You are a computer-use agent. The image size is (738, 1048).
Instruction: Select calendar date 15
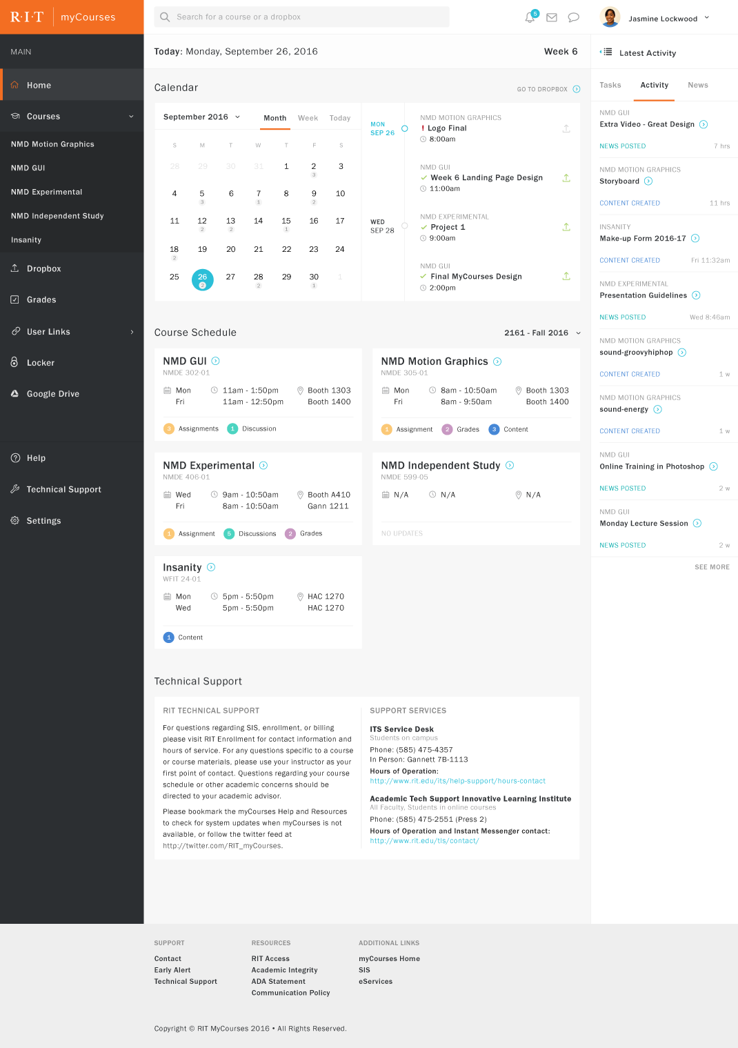[x=286, y=223]
